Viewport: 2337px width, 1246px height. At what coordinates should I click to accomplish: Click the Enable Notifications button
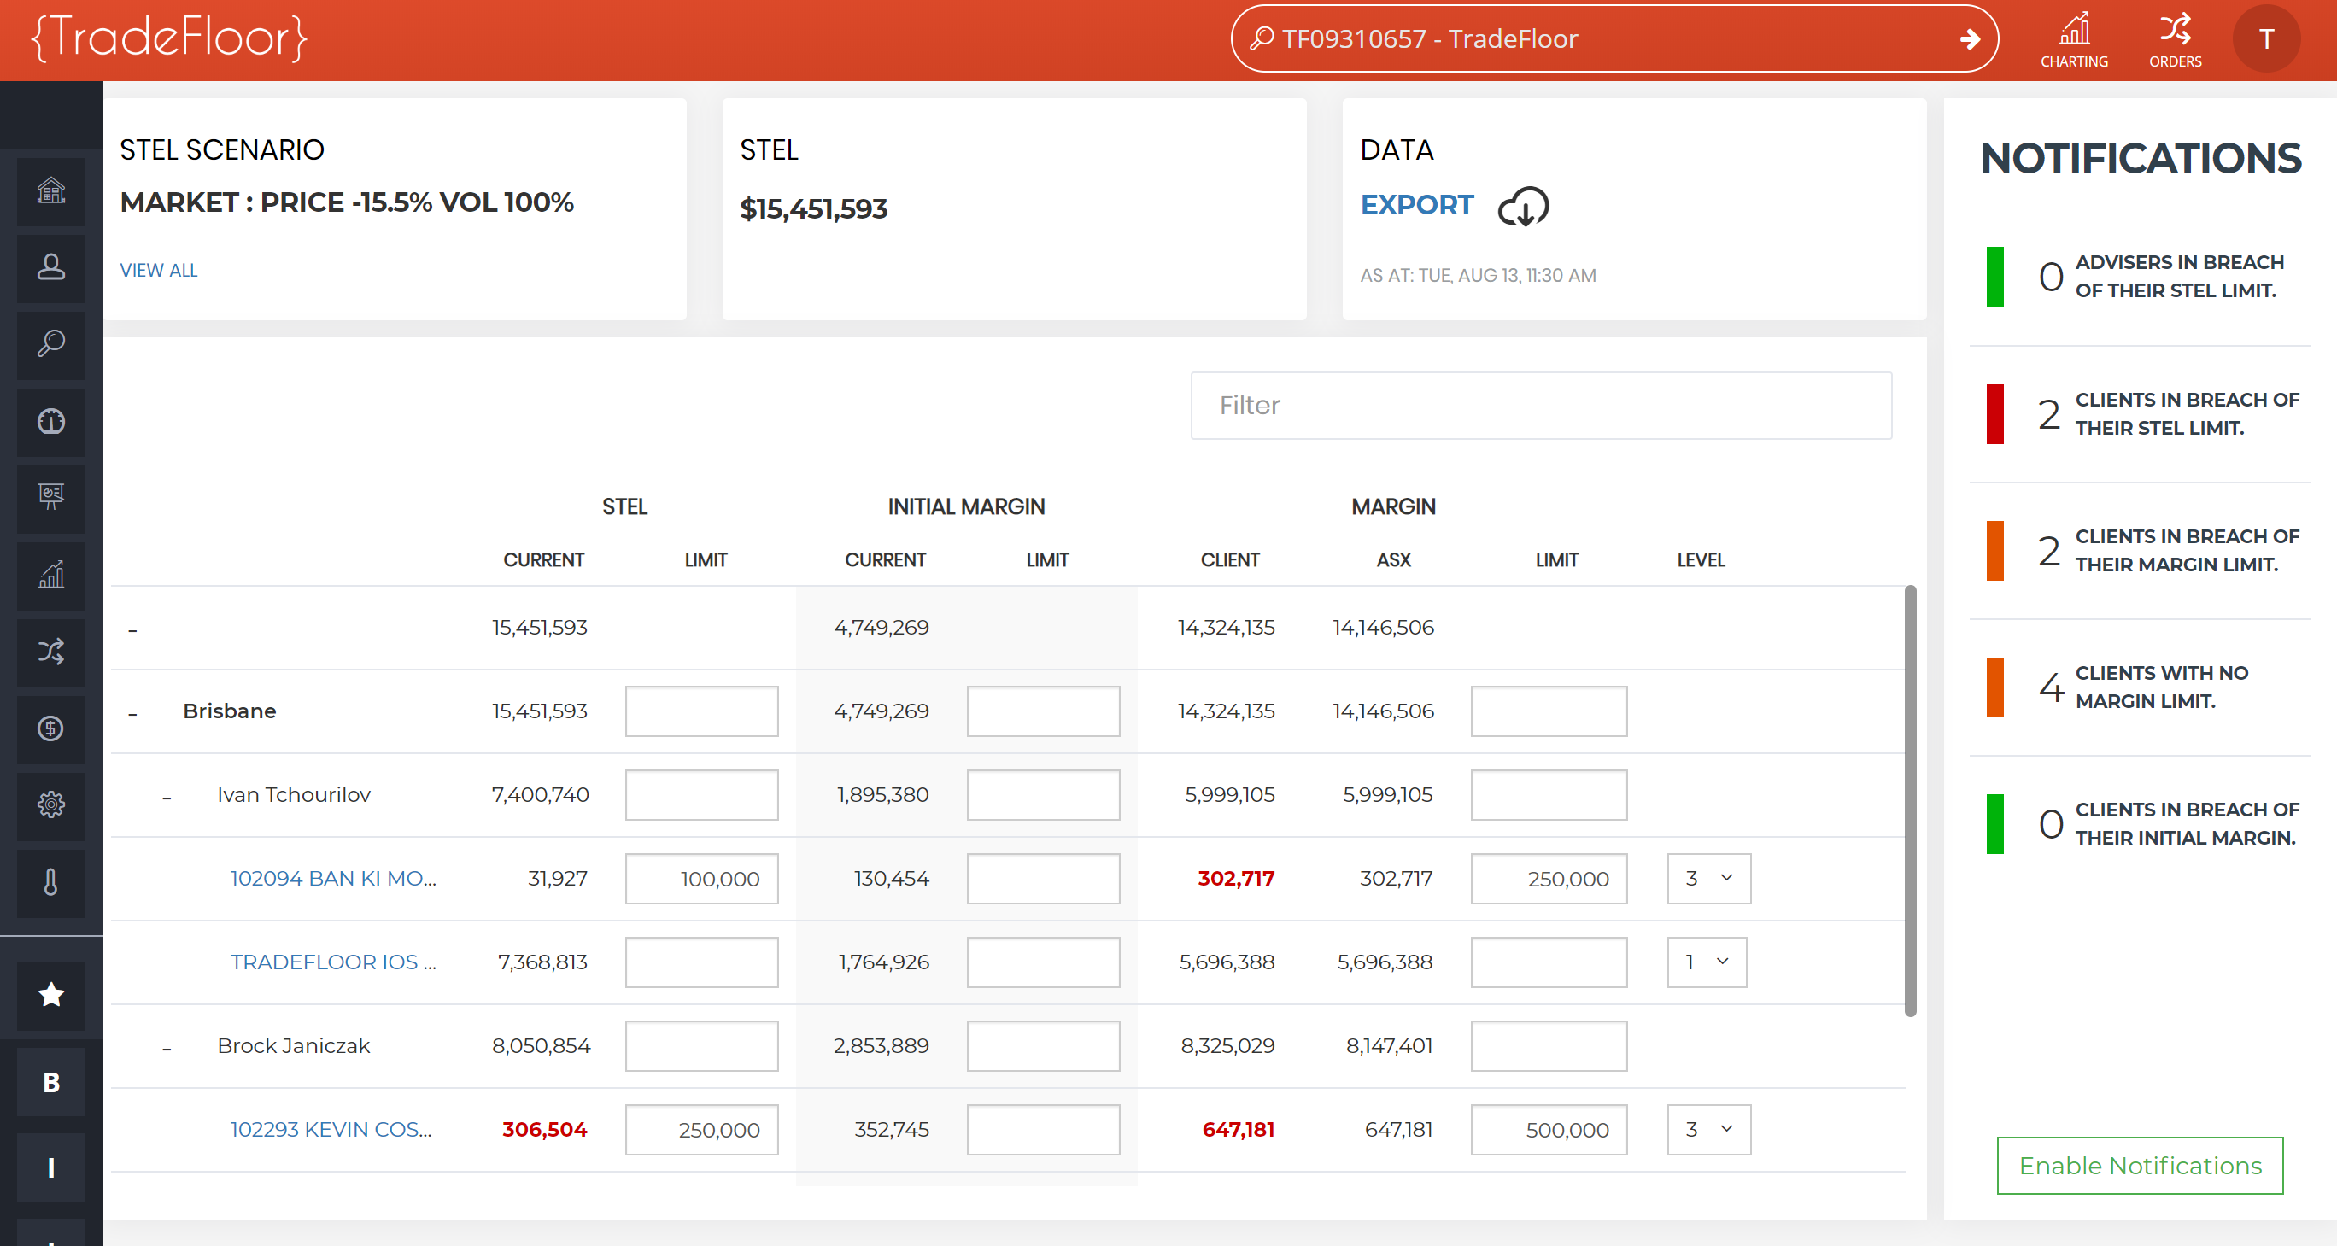pos(2141,1165)
